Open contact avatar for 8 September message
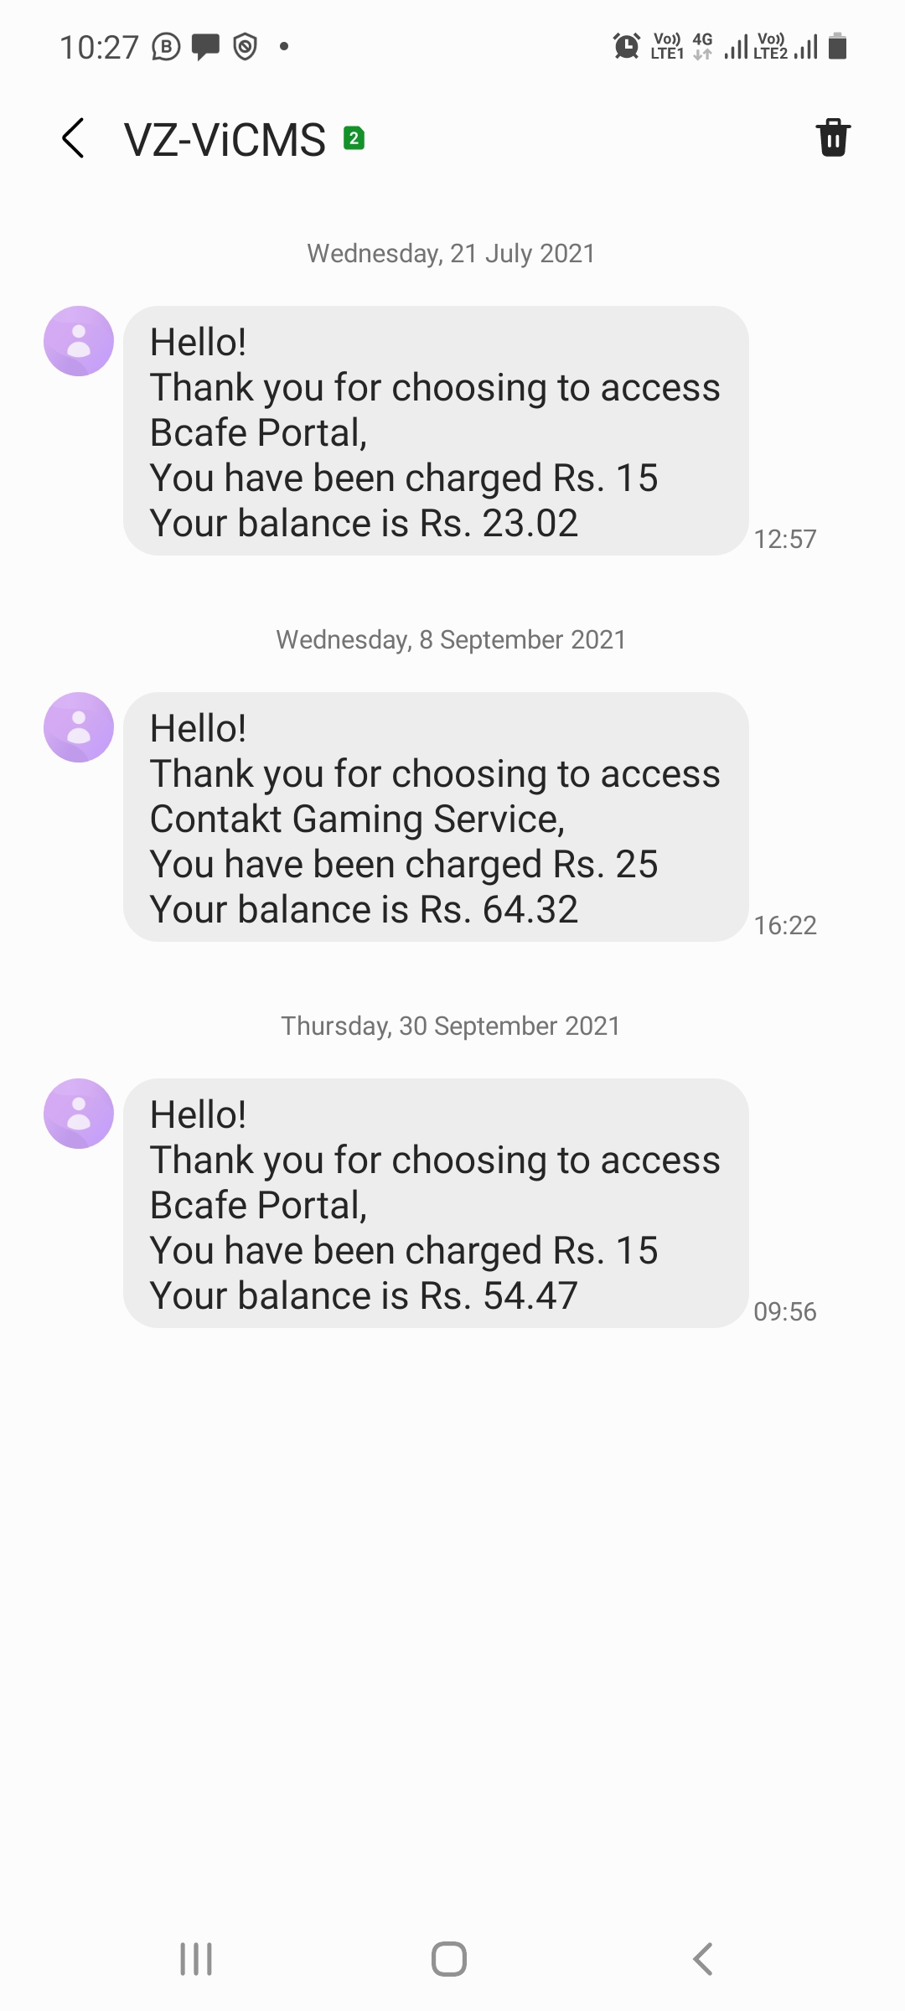Image resolution: width=905 pixels, height=2011 pixels. pyautogui.click(x=79, y=727)
